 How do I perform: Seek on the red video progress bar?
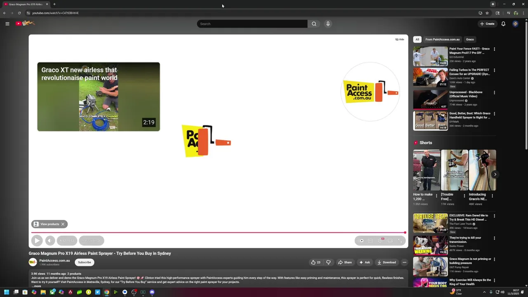tap(218, 233)
